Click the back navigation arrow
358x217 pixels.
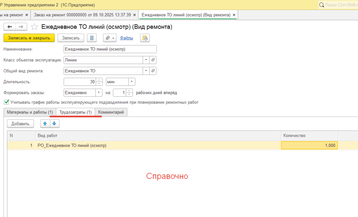tap(10, 27)
